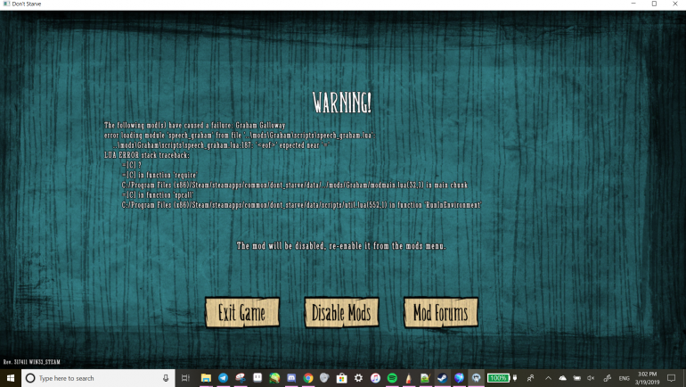The image size is (686, 387).
Task: Click the 'LUA ERROR stack traceback:' line
Action: click(147, 155)
